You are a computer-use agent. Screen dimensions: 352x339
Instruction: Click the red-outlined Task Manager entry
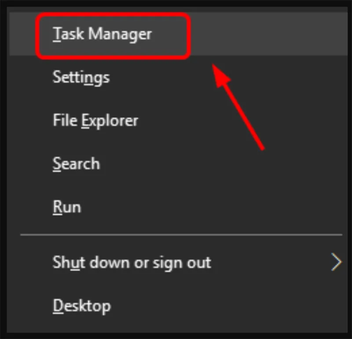pos(113,36)
